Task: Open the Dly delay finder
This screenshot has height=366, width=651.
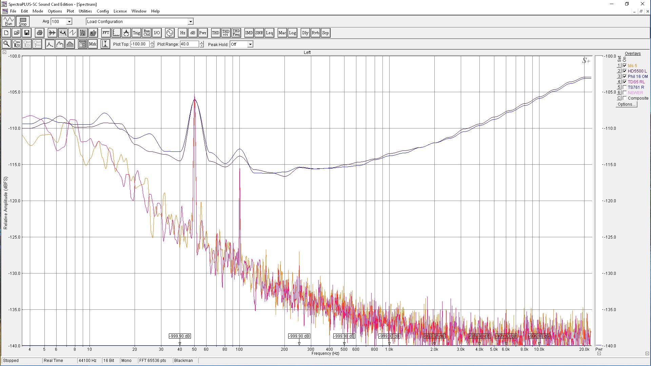Action: [x=305, y=33]
